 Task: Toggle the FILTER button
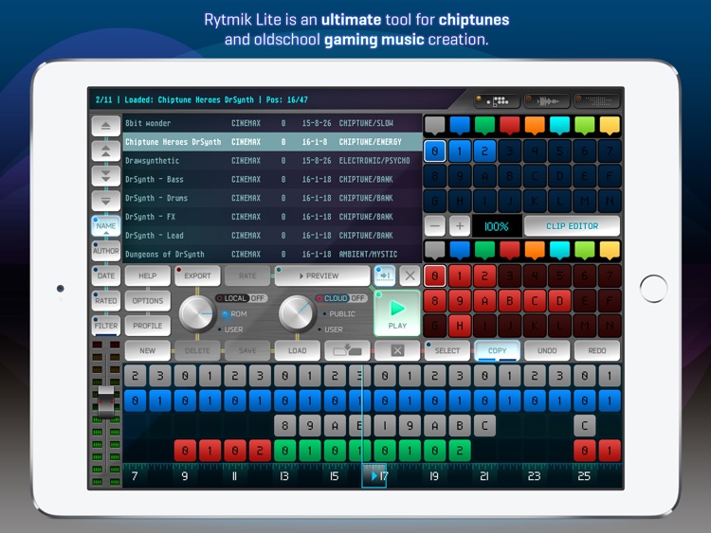coord(105,325)
